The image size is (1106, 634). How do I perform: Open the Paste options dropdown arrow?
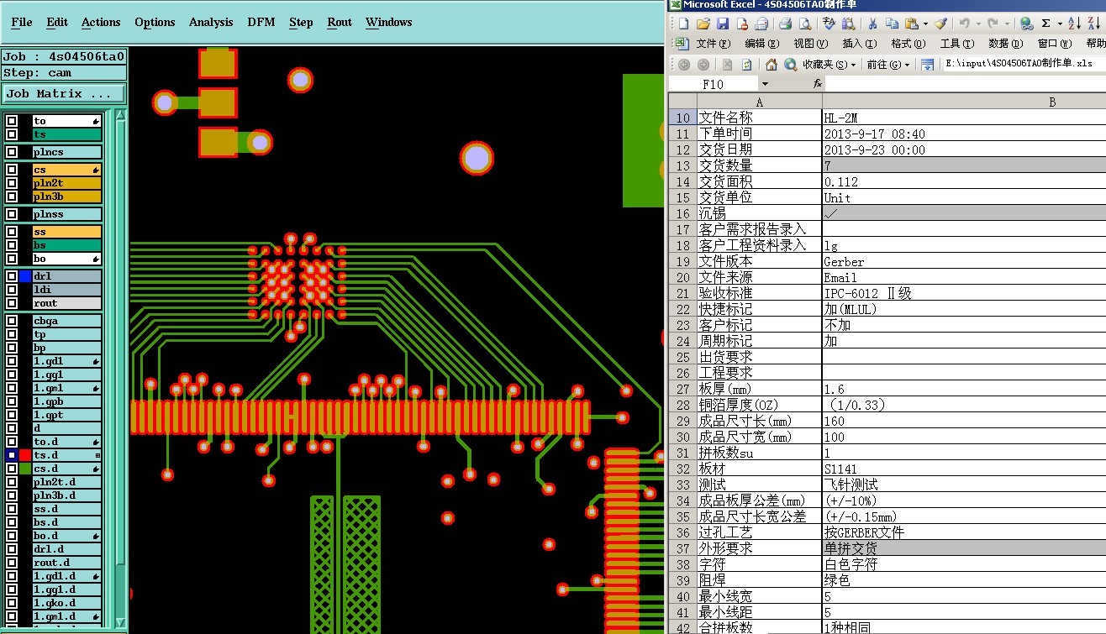[x=925, y=24]
